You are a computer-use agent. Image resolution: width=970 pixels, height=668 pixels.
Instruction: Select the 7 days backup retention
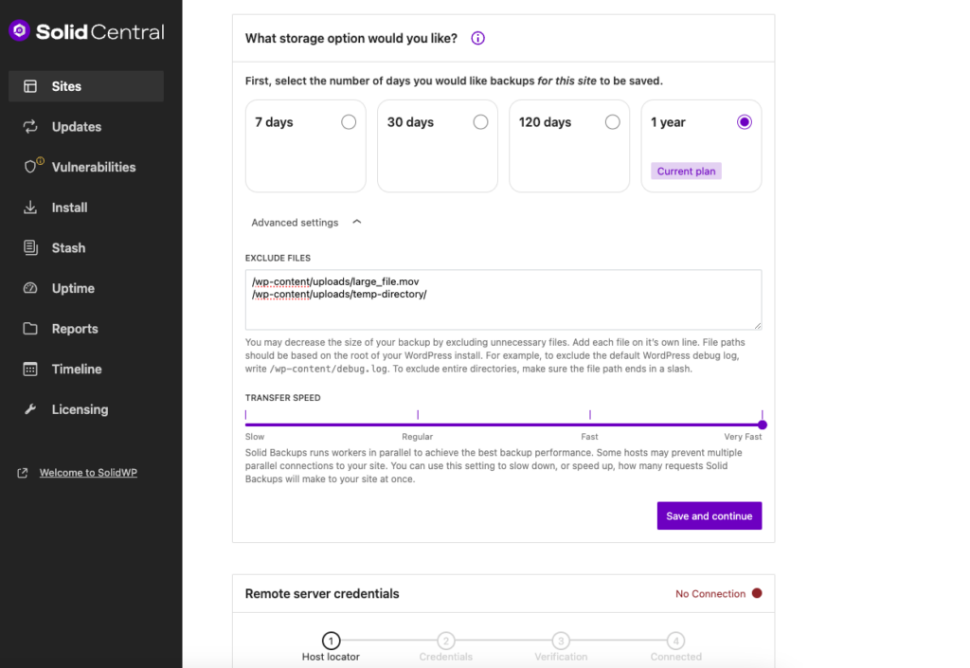point(349,122)
